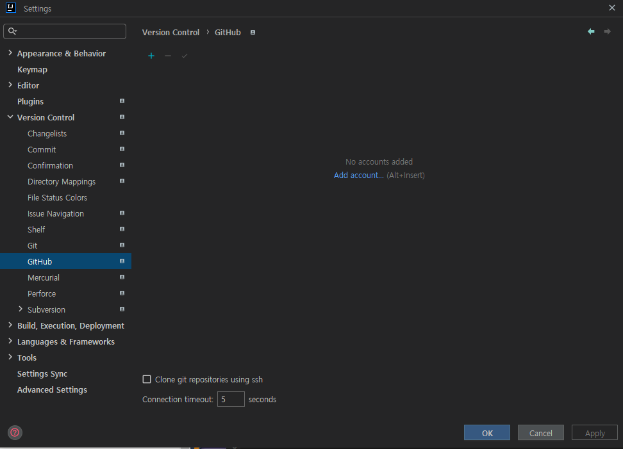The image size is (623, 449).
Task: Click the project icon on Perforce row
Action: pyautogui.click(x=122, y=293)
